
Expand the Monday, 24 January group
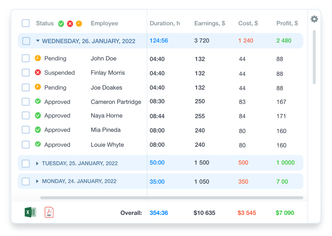click(x=37, y=181)
